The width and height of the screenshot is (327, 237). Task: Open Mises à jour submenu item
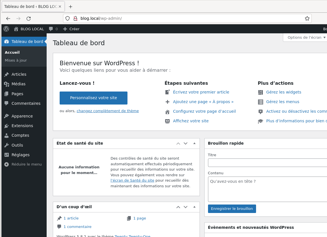[x=16, y=60]
